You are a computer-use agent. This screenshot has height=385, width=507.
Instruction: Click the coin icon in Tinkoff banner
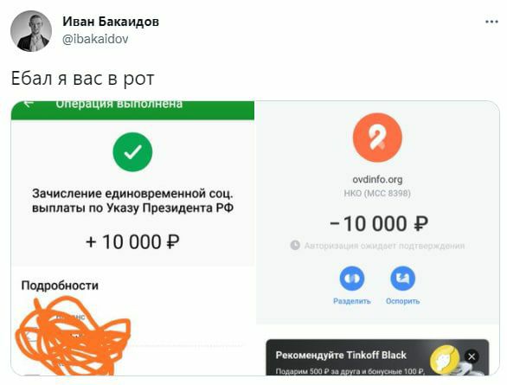tap(445, 359)
